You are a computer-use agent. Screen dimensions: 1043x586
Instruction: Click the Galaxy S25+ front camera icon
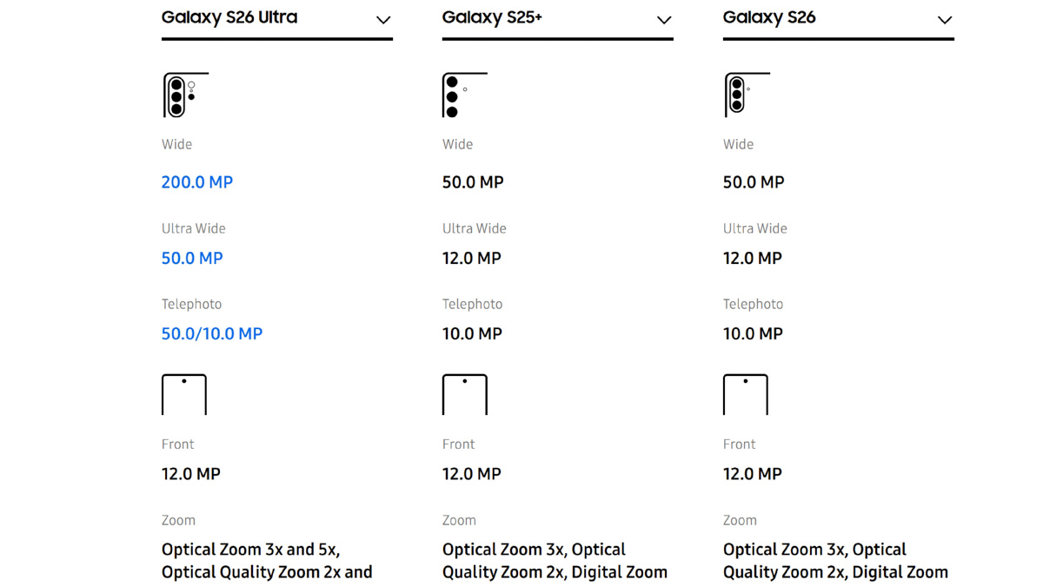coord(465,394)
